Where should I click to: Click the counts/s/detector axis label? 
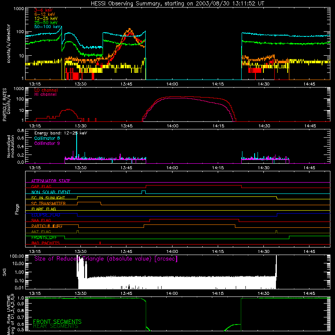click(x=8, y=44)
